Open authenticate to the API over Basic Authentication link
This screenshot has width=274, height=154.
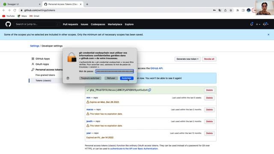[x=134, y=148]
